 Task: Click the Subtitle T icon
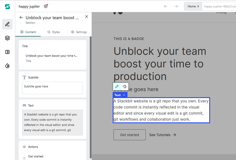pos(24,78)
